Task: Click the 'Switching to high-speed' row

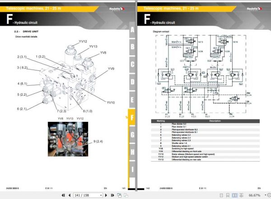Action: (206, 148)
